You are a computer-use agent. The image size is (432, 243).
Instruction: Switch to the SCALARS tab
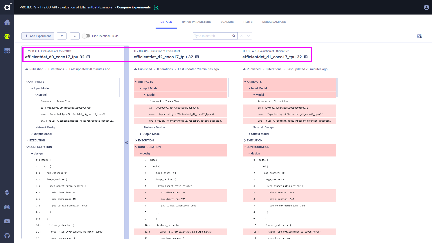[227, 22]
